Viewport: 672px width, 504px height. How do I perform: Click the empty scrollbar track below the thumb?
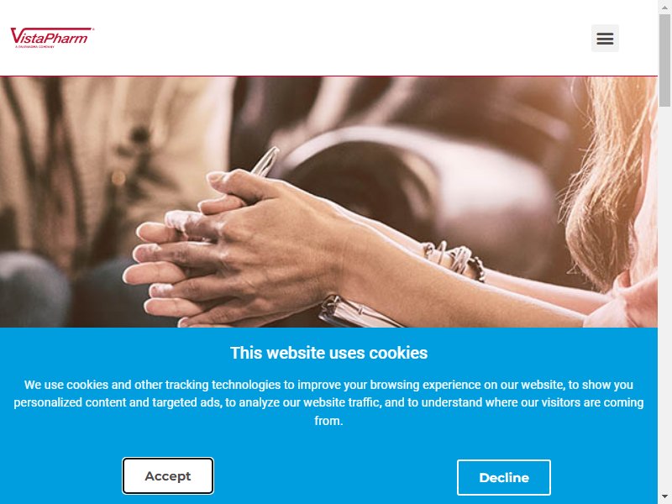(x=664, y=298)
